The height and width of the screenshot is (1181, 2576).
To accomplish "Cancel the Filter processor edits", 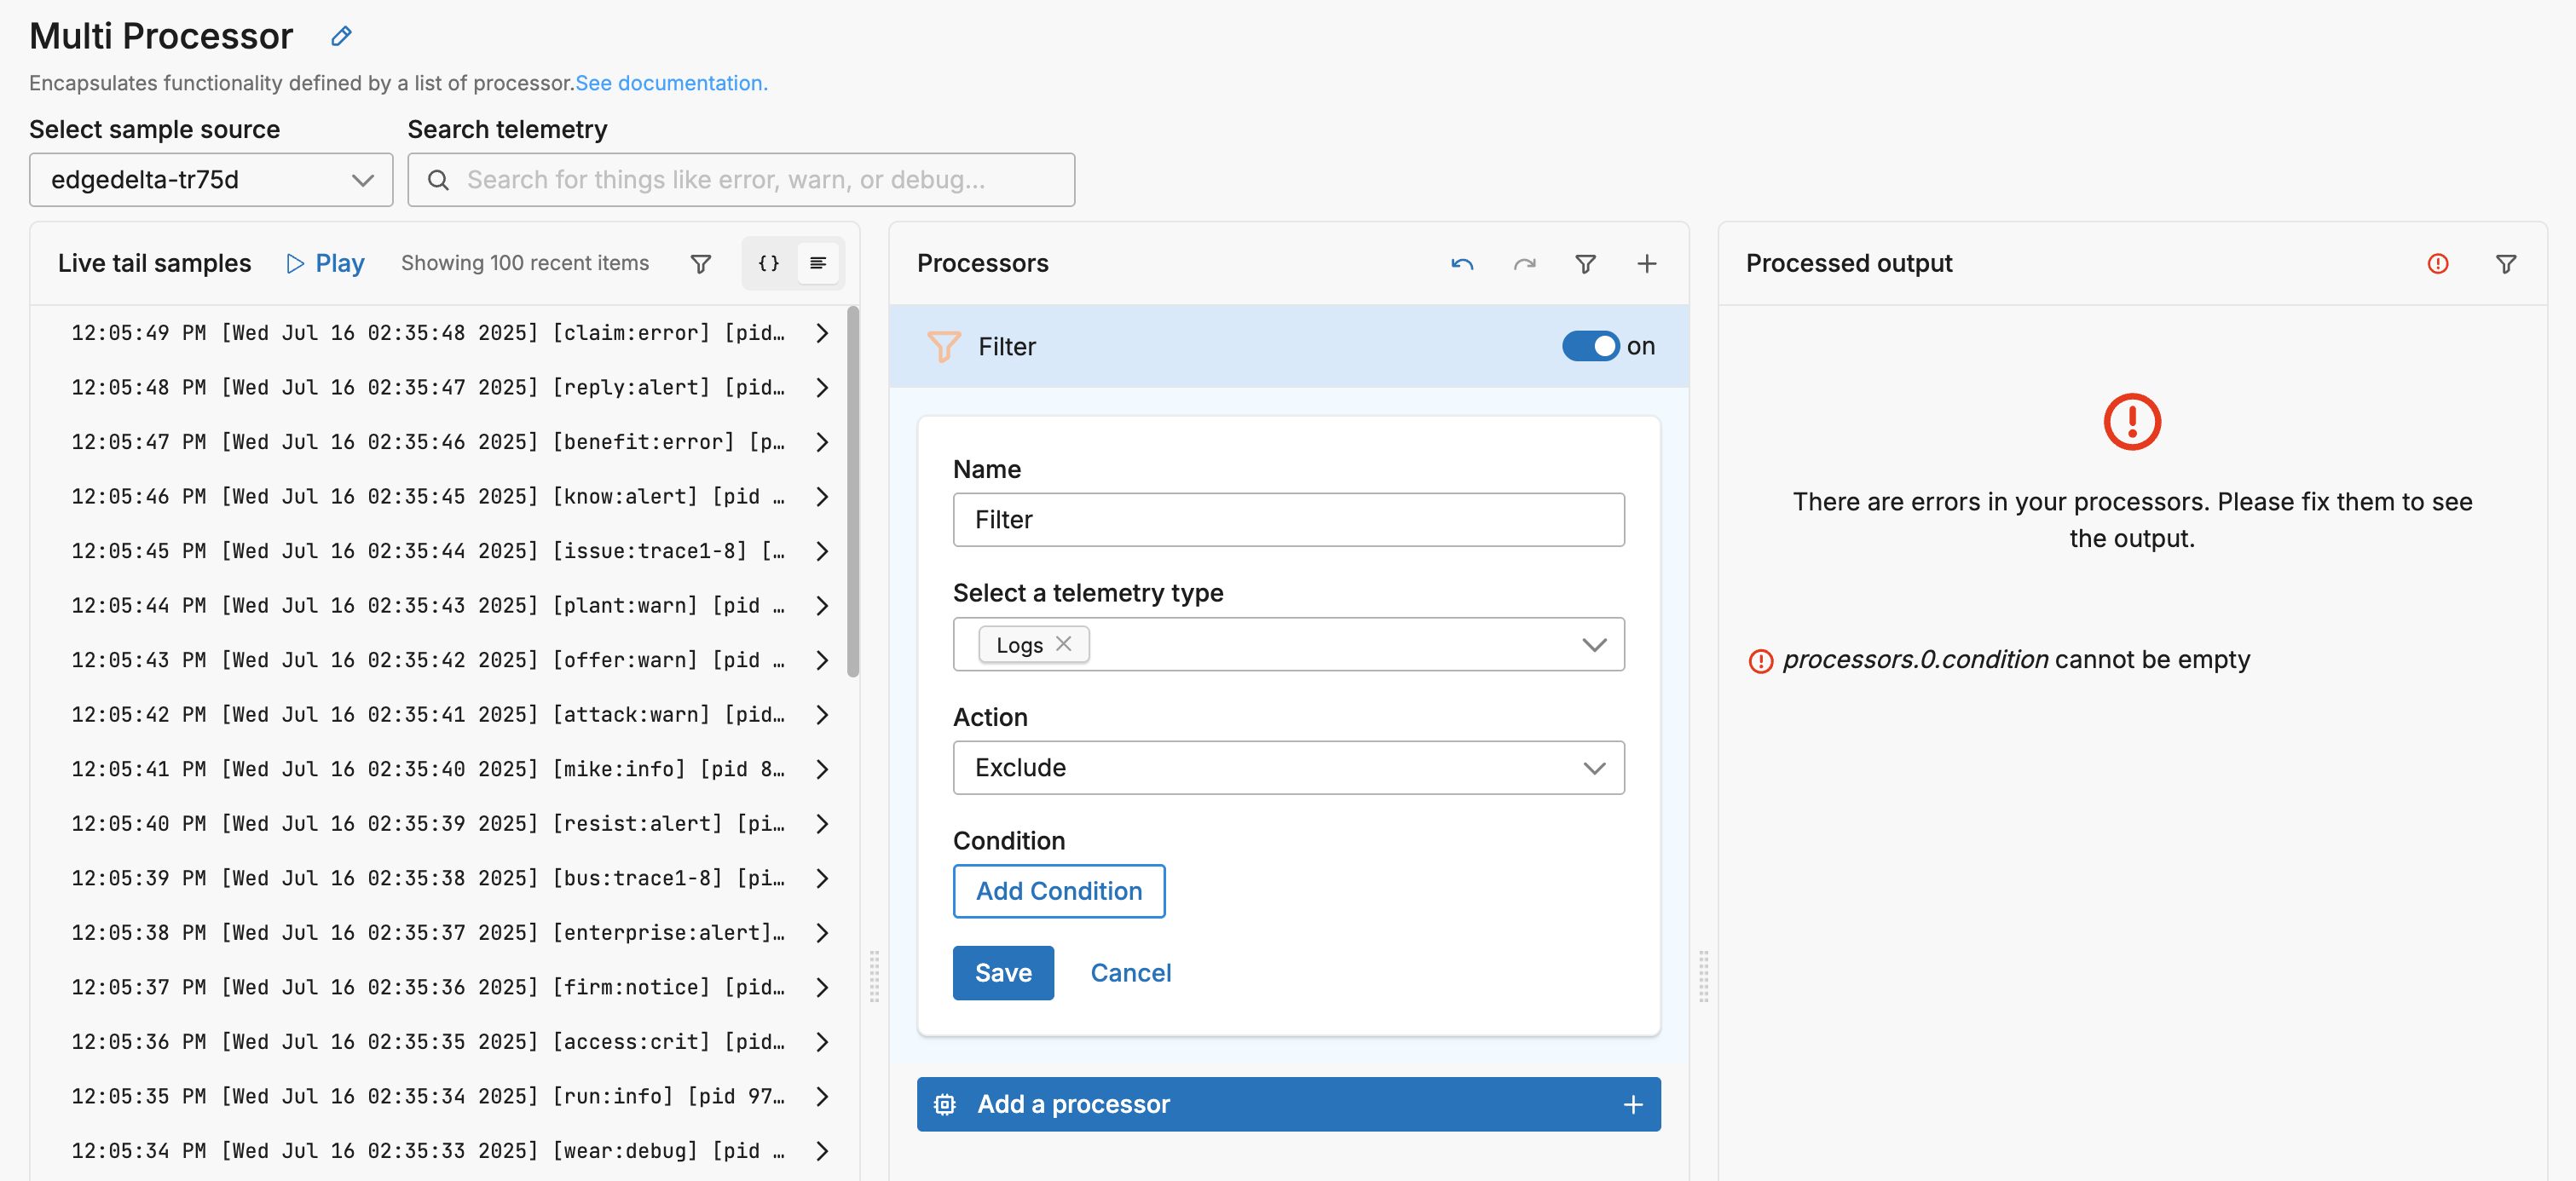I will (x=1130, y=973).
